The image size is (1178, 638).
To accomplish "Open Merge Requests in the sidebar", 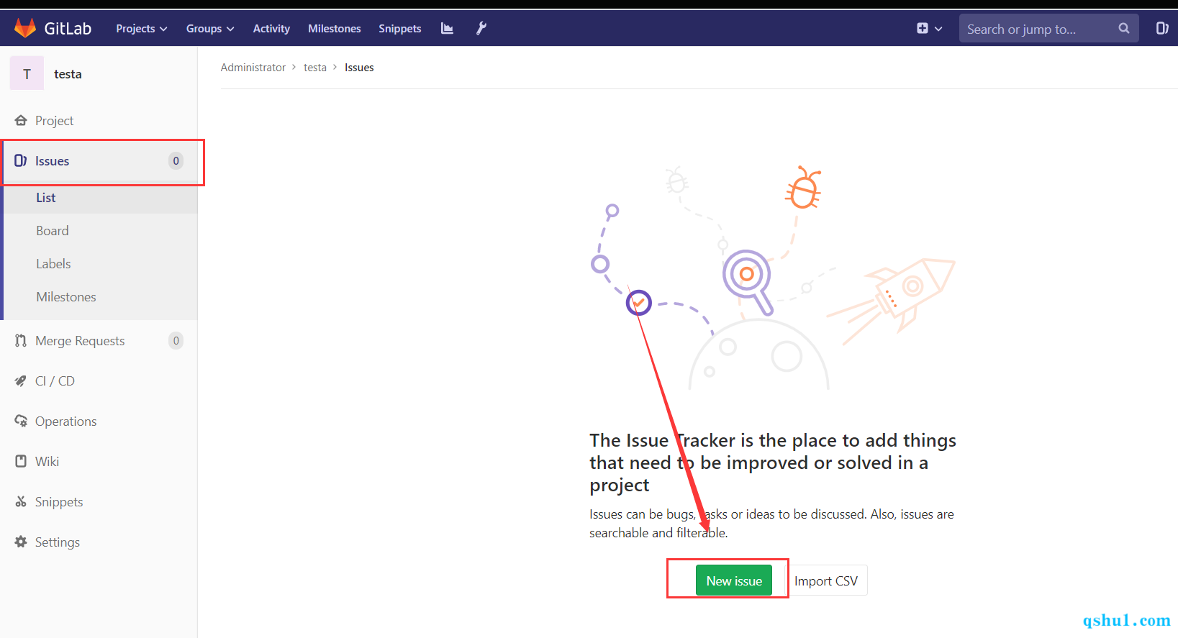I will pyautogui.click(x=99, y=341).
